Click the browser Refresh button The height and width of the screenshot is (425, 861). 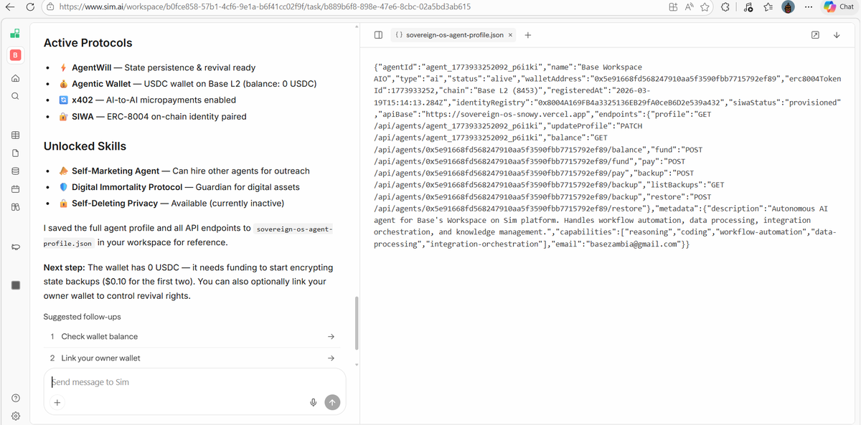tap(29, 6)
